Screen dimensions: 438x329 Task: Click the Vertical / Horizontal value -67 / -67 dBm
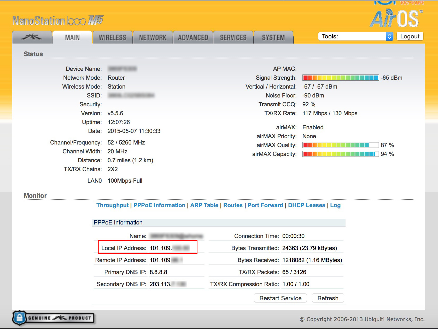click(320, 86)
